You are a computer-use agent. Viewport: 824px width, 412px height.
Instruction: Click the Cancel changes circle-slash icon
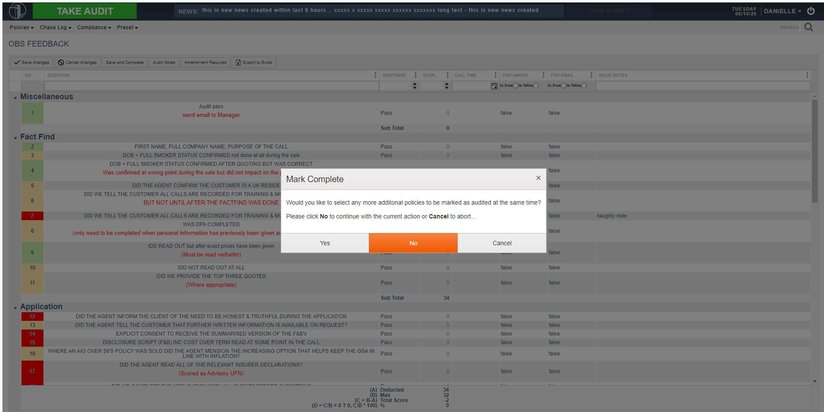(x=61, y=62)
